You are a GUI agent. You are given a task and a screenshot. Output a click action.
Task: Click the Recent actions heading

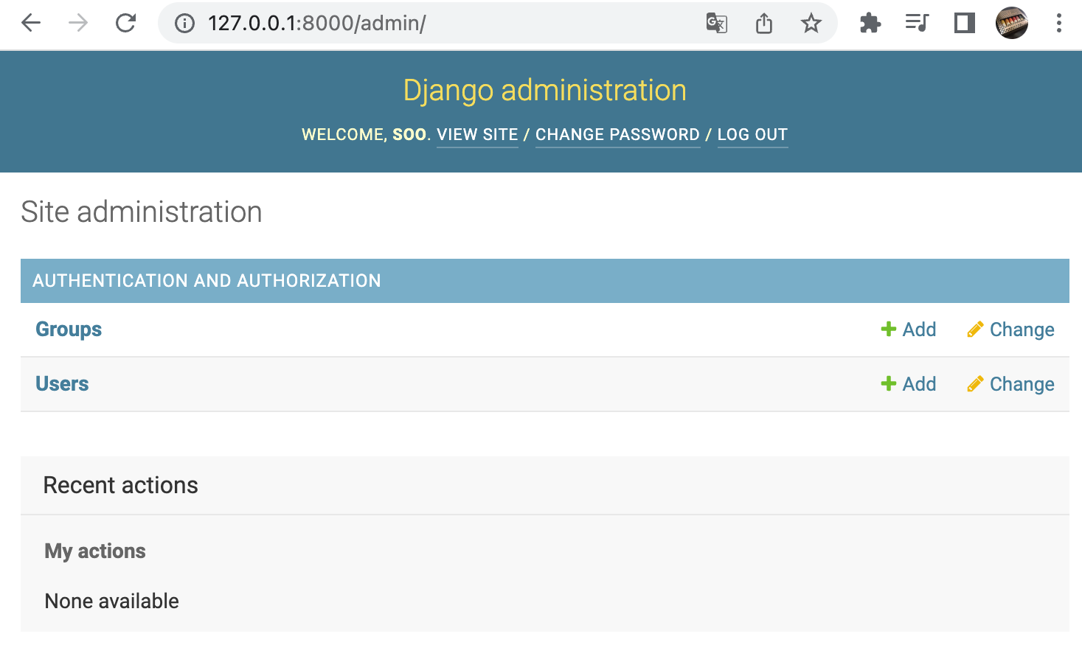(121, 485)
